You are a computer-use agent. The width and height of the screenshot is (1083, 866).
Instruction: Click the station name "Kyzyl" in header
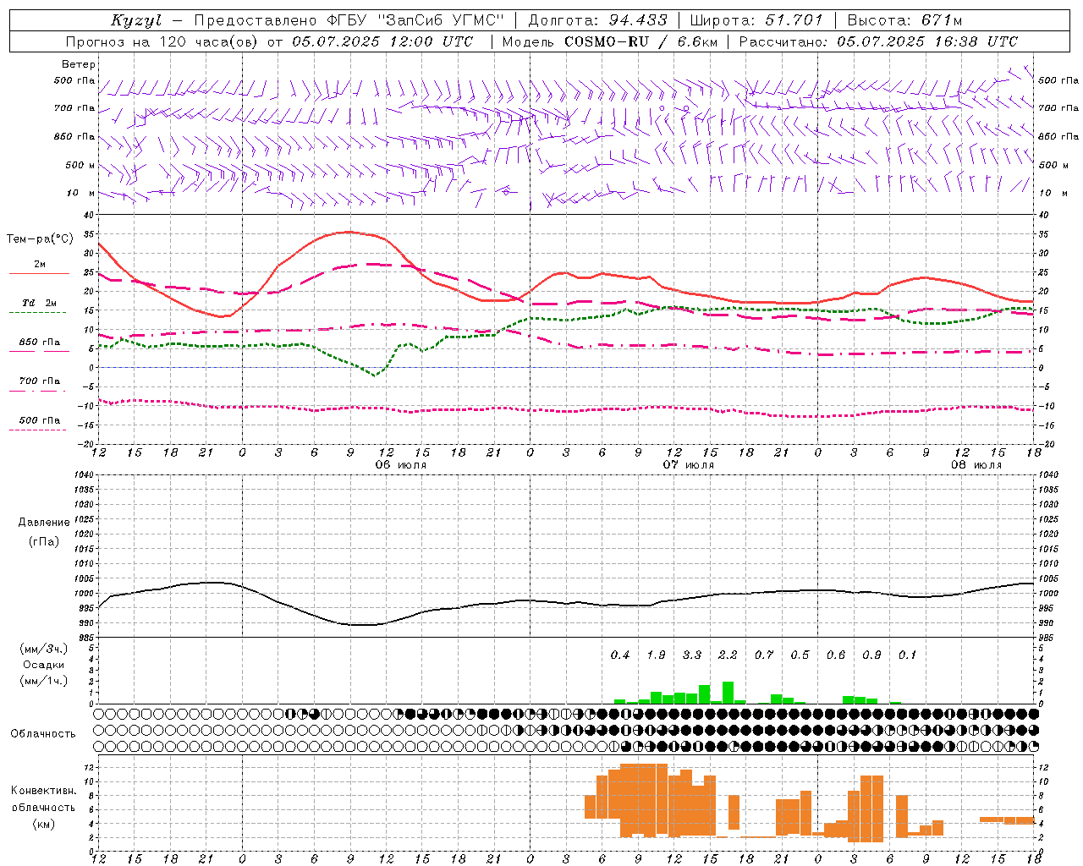coord(136,20)
